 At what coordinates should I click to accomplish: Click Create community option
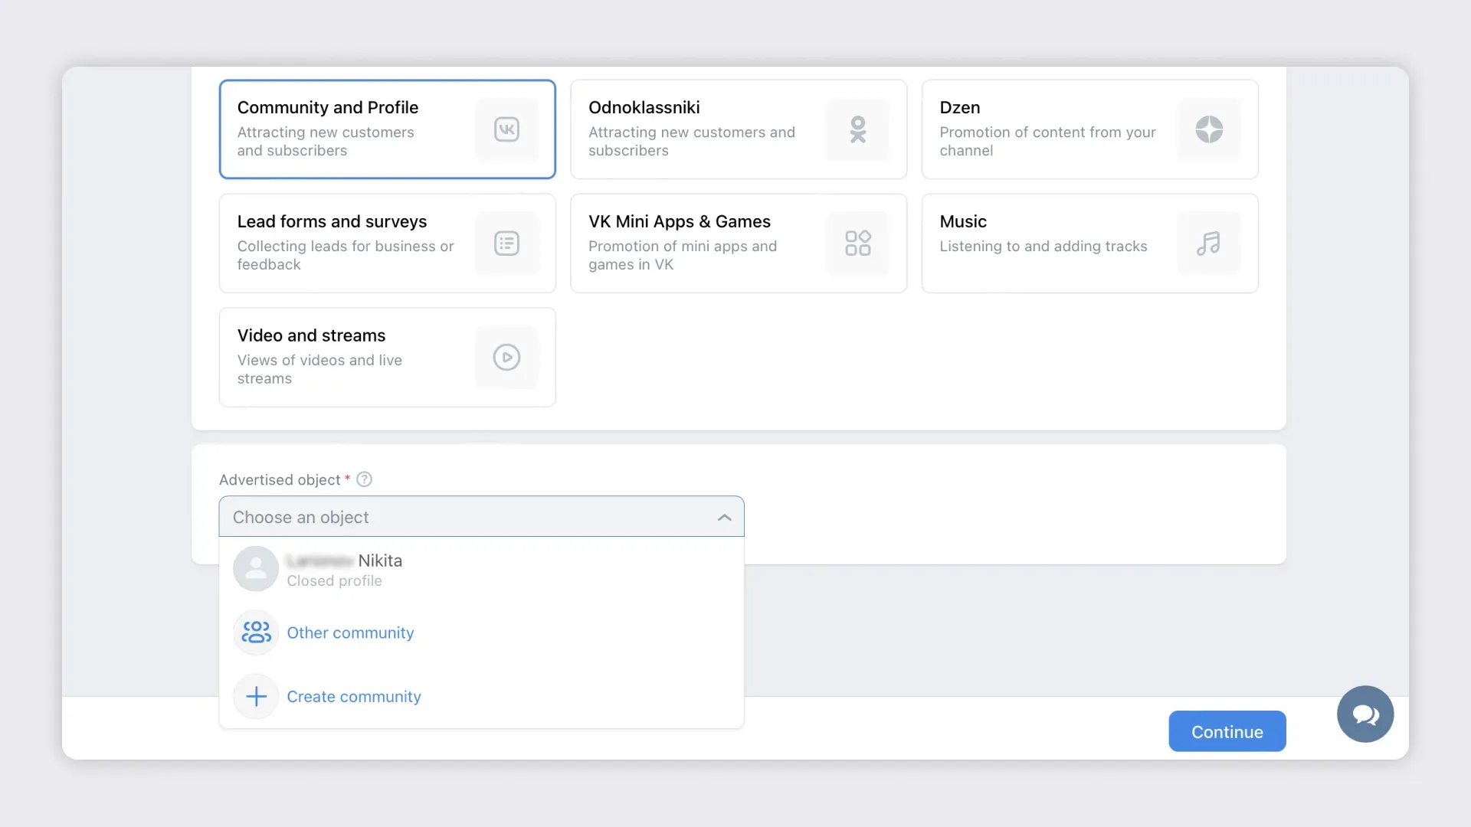pos(353,697)
